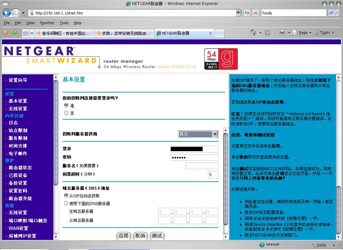Viewport: 343px width, 250px height.
Task: Expand the address bar history dropdown
Action: 238,13
